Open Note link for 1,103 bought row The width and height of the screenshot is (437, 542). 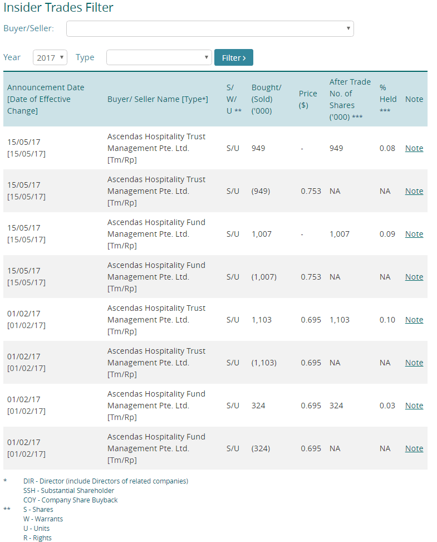pos(414,320)
